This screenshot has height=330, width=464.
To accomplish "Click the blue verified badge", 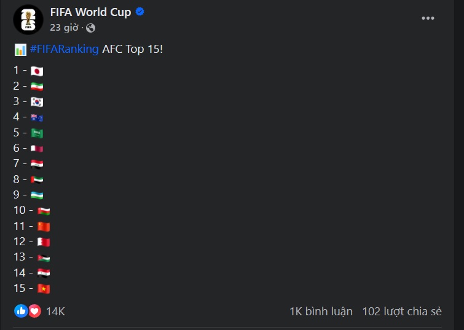I will tap(140, 12).
